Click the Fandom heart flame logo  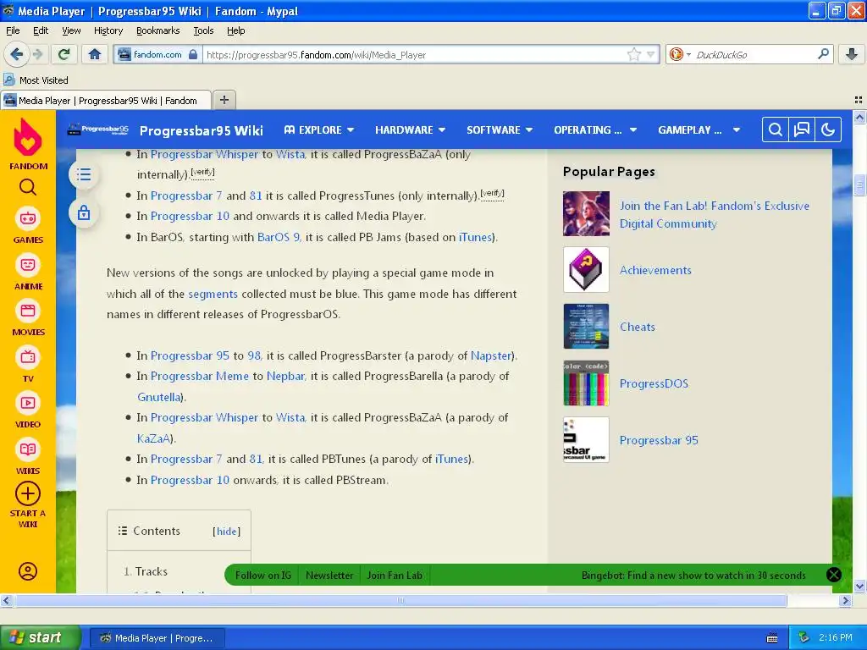click(x=28, y=138)
